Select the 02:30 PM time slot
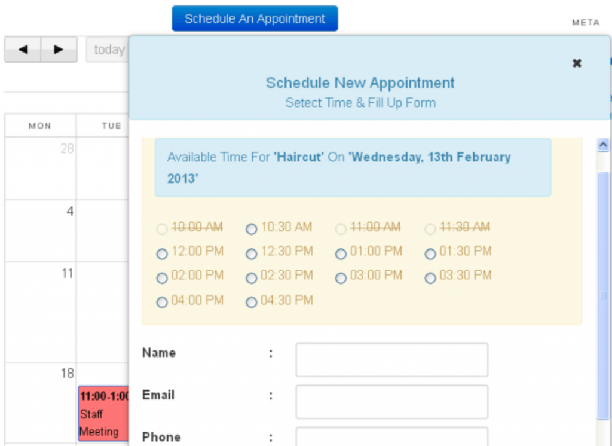This screenshot has height=446, width=612. pyautogui.click(x=252, y=278)
